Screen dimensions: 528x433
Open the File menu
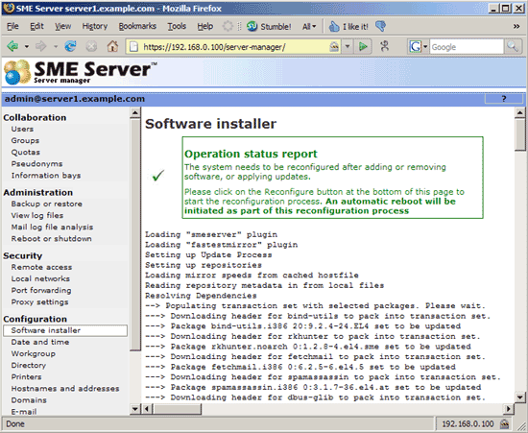(x=12, y=26)
